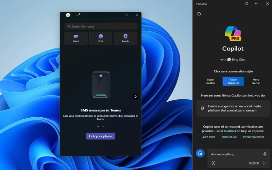Open Copilot more options menu
This screenshot has height=170, width=272.
click(257, 4)
